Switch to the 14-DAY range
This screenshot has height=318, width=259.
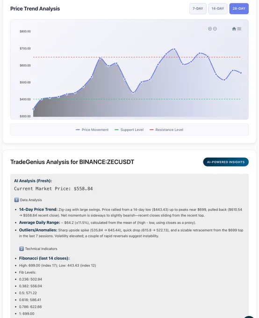pos(217,8)
